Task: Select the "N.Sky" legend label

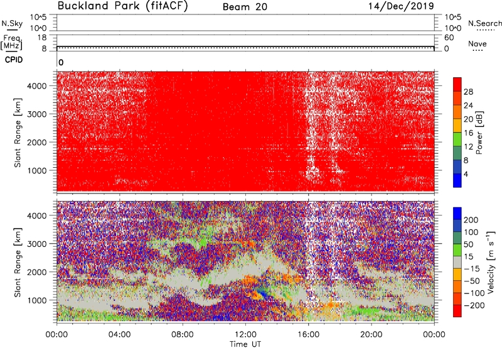Action: point(12,23)
